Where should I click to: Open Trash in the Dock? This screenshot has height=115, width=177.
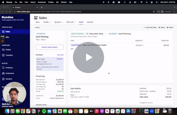[x=170, y=111]
